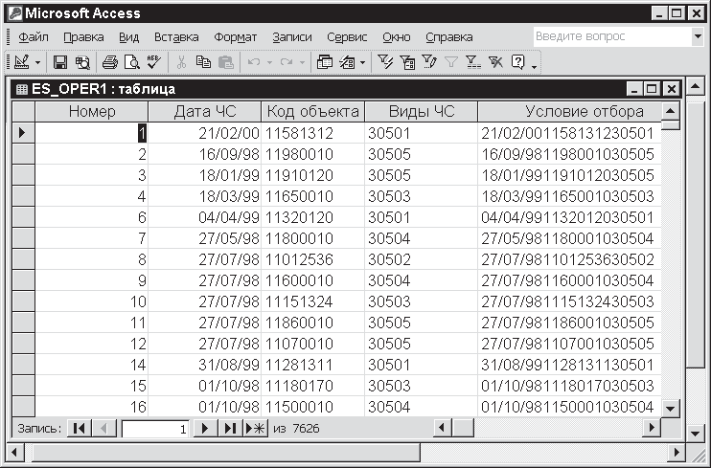Viewport: 711px width, 468px height.
Task: Expand the 'Введите вопрос' help dropdown
Action: [x=697, y=36]
